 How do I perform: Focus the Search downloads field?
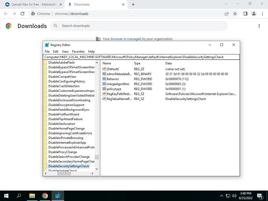click(139, 26)
